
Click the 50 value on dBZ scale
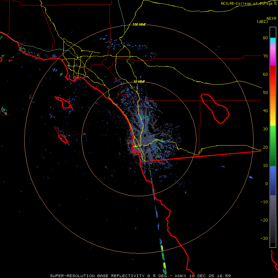(265, 93)
